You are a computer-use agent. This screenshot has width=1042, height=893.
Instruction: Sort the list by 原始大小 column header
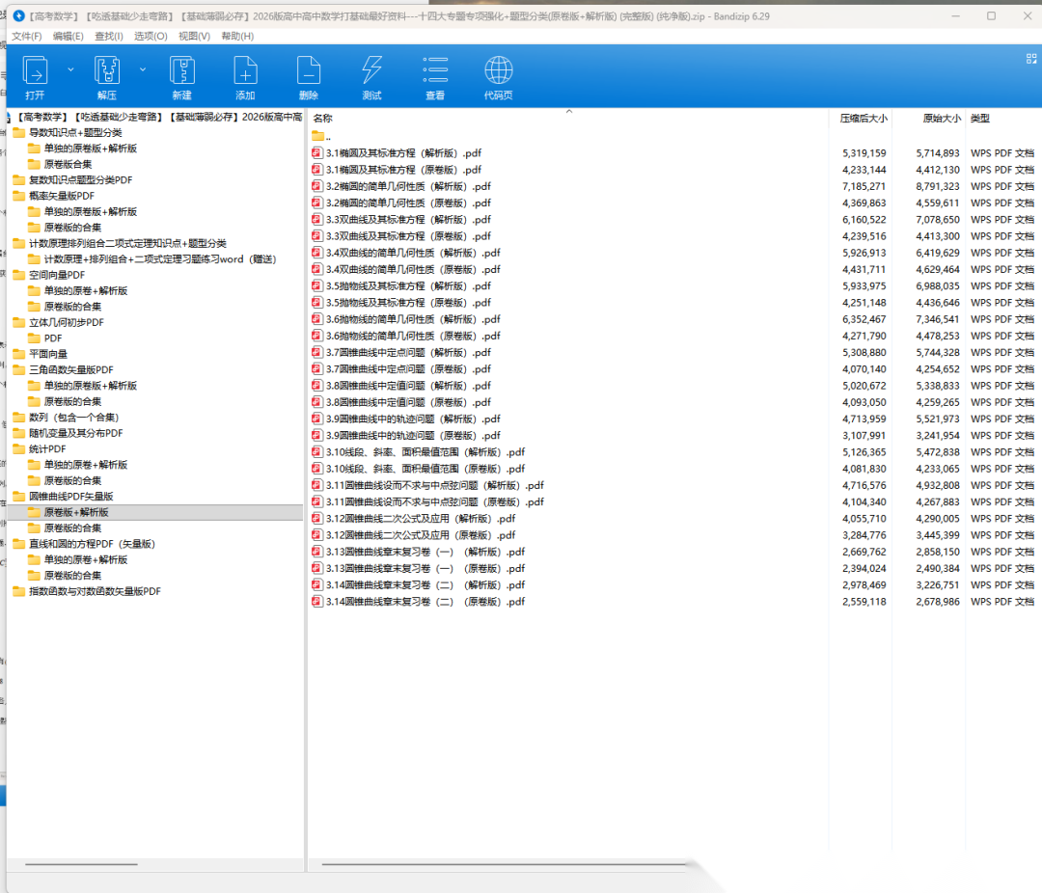coord(941,119)
